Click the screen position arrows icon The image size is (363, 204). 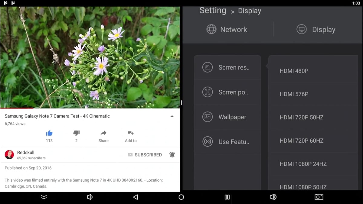click(x=208, y=92)
